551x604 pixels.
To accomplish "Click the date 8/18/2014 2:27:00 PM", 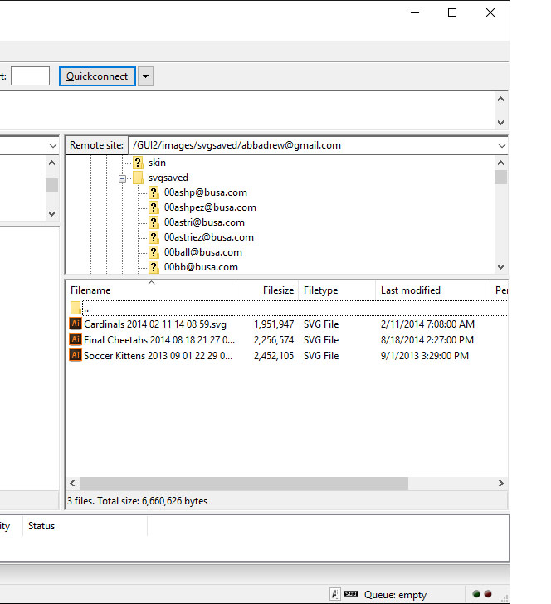I will click(x=427, y=340).
